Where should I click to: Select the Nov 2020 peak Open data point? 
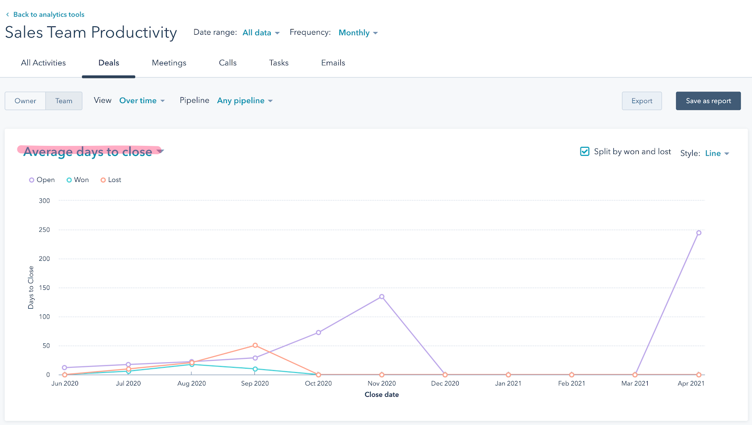coord(382,296)
